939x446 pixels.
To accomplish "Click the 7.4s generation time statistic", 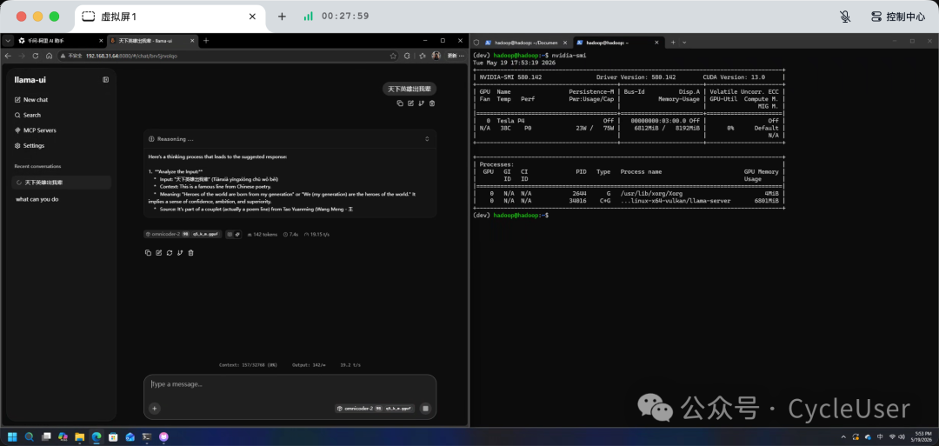I will 290,235.
